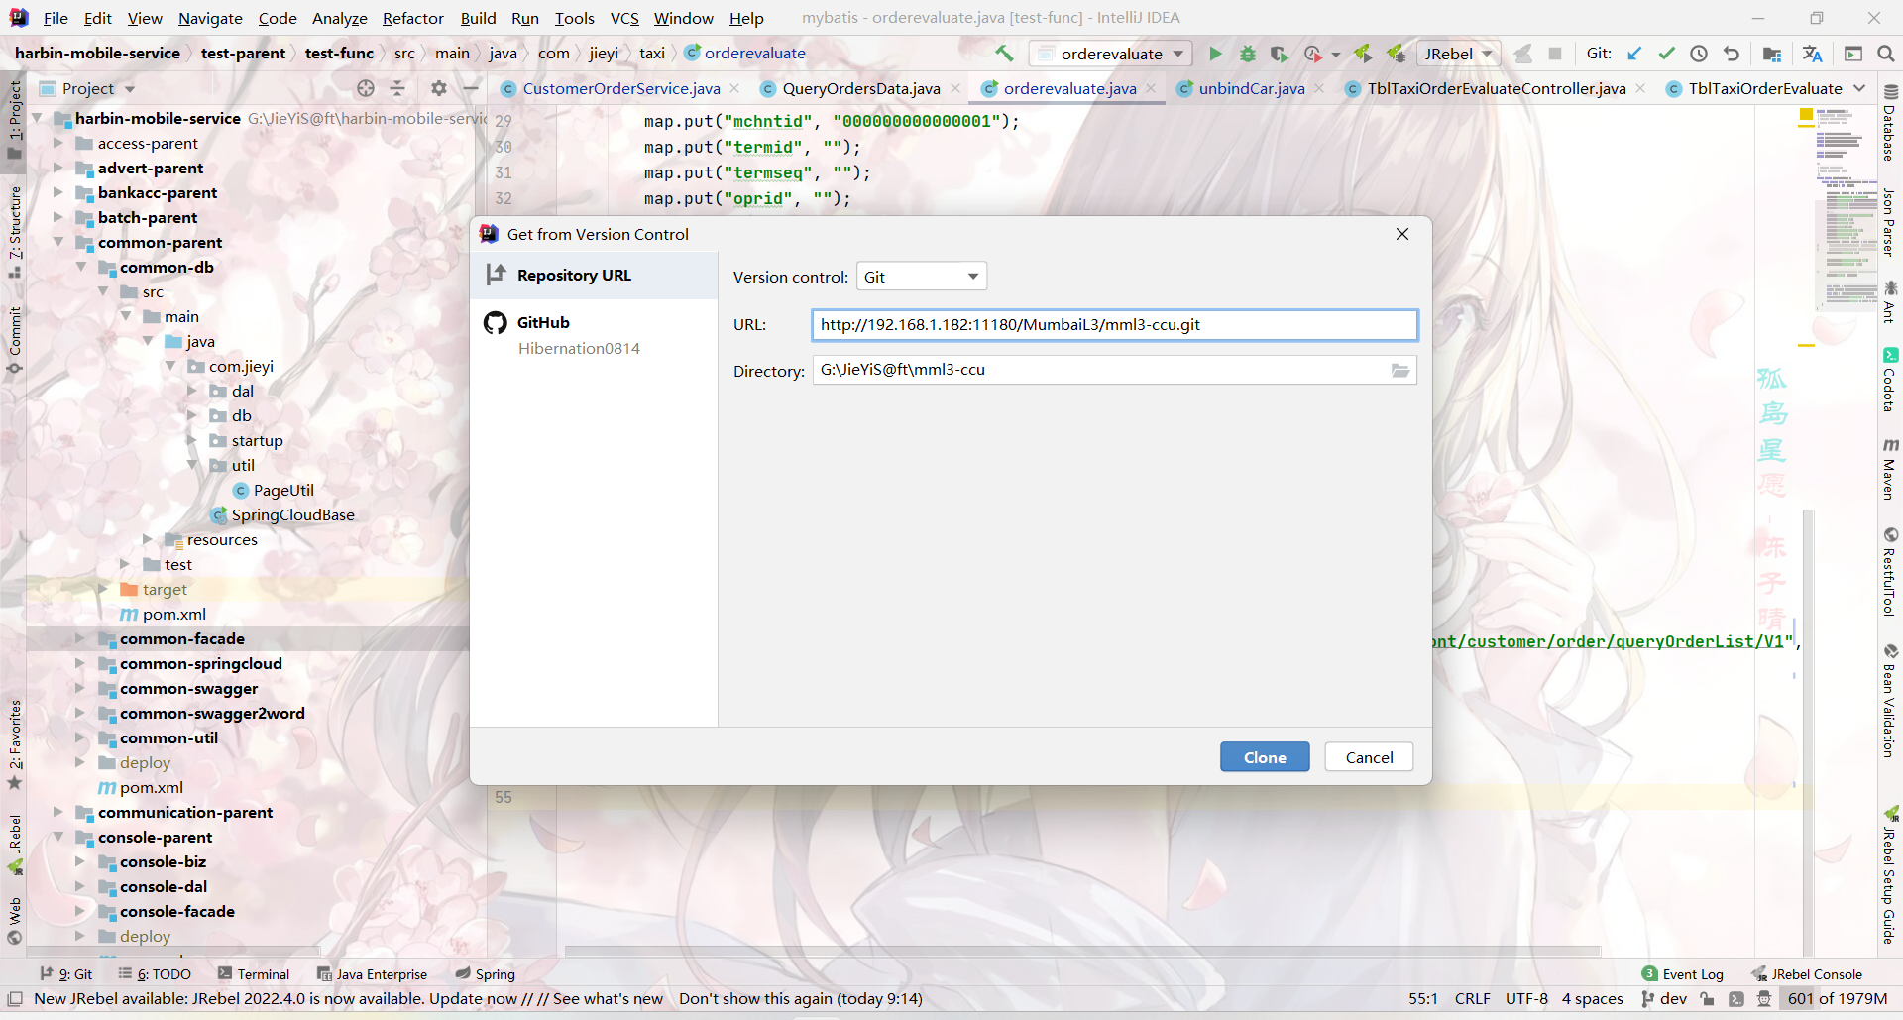Click the memory usage indicator bar
This screenshot has width=1903, height=1020.
[x=1837, y=999]
